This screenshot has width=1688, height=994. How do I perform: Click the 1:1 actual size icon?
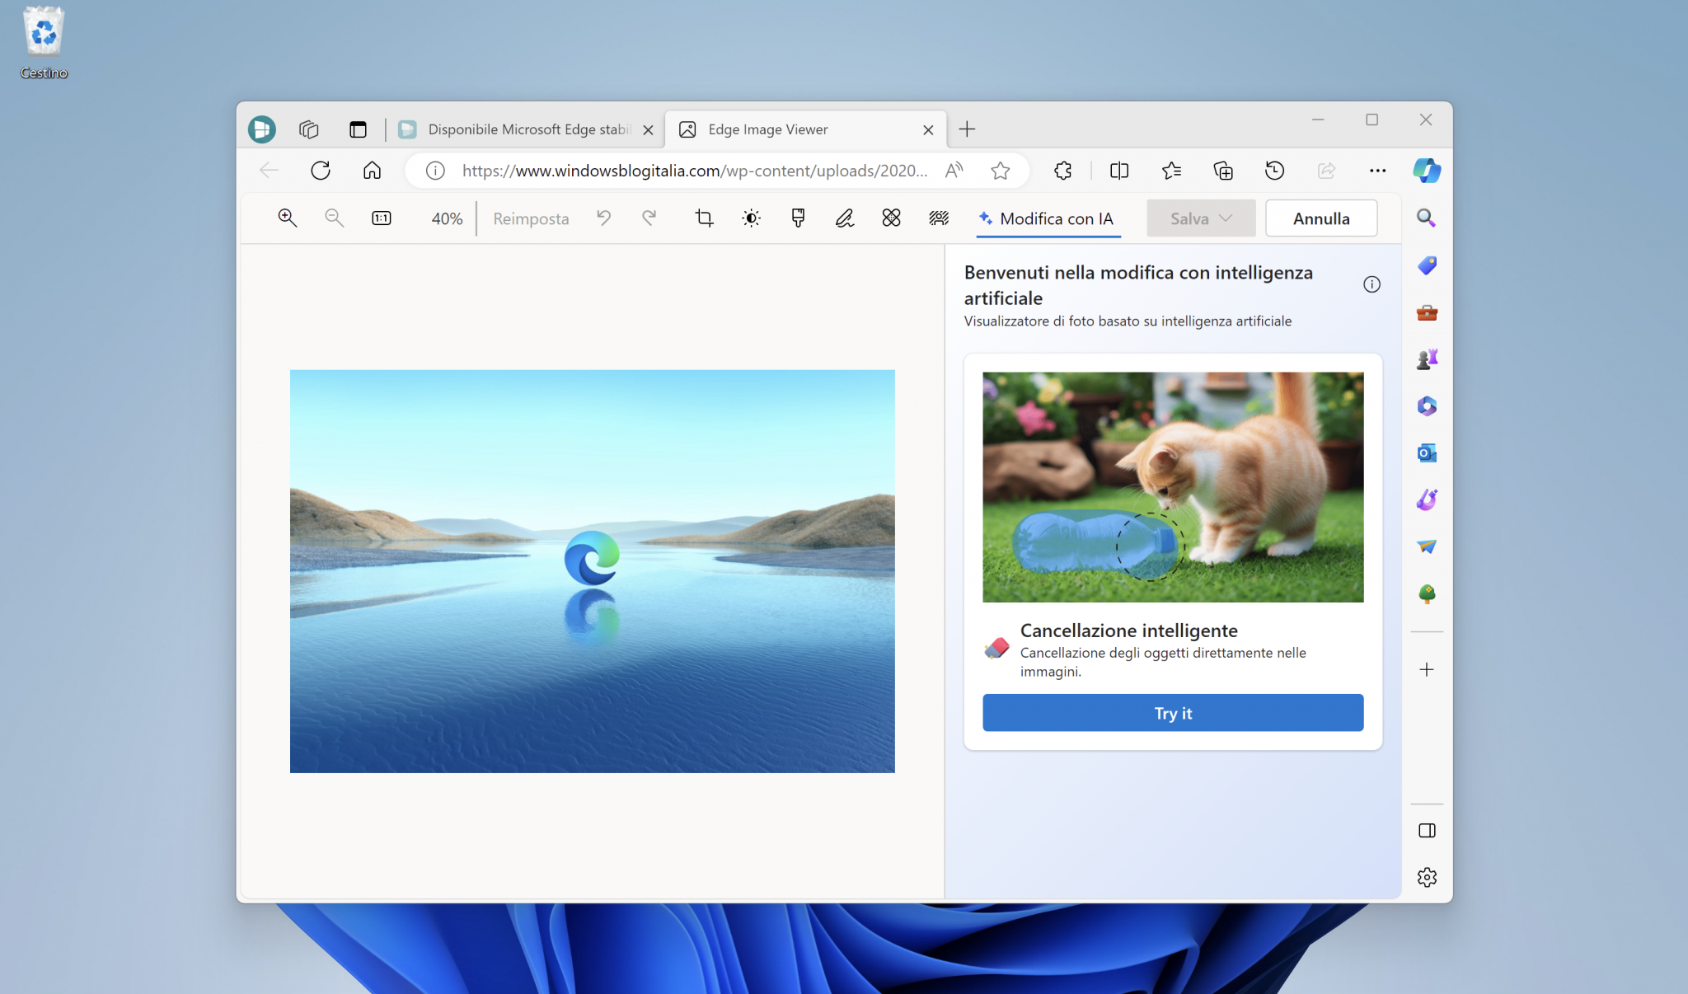(380, 218)
